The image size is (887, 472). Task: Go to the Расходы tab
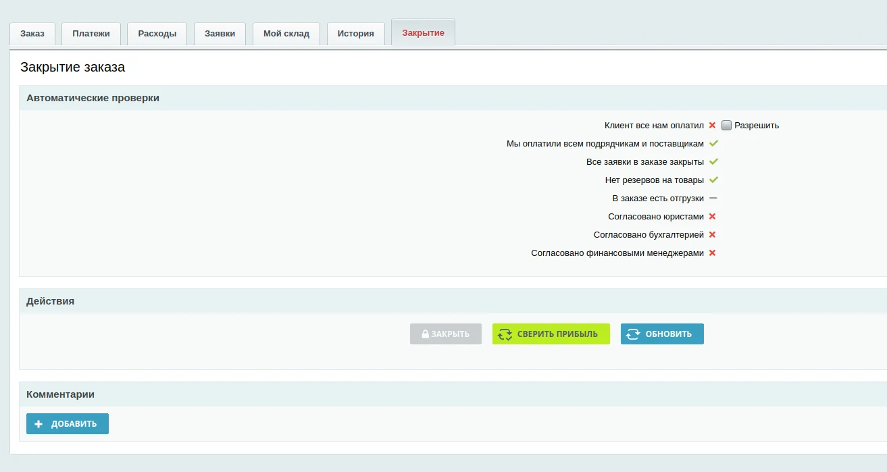tap(157, 34)
